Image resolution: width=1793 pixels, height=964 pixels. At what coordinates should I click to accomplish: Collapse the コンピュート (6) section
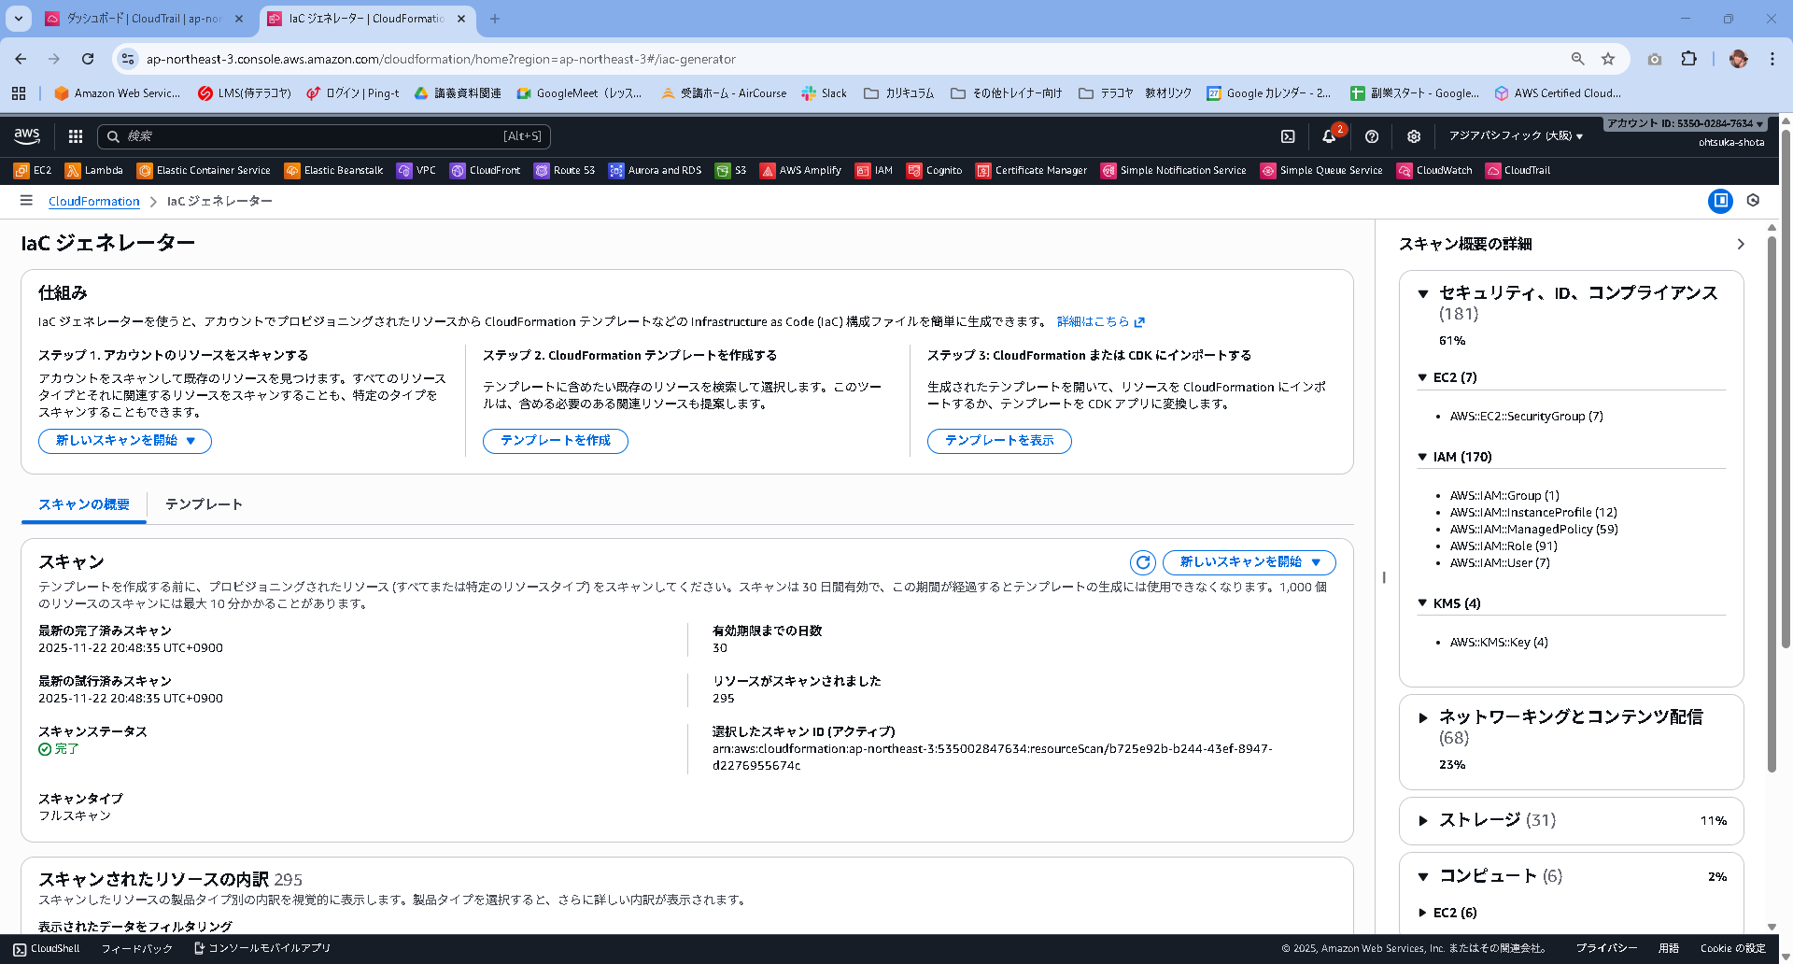point(1423,876)
